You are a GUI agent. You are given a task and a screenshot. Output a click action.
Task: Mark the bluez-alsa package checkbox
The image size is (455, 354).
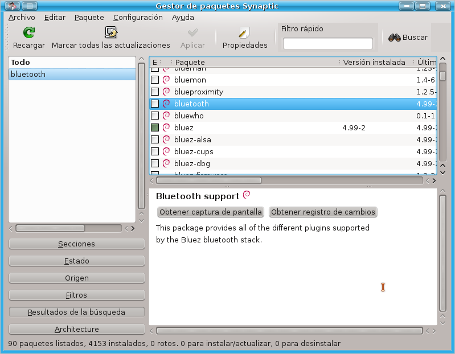click(155, 139)
